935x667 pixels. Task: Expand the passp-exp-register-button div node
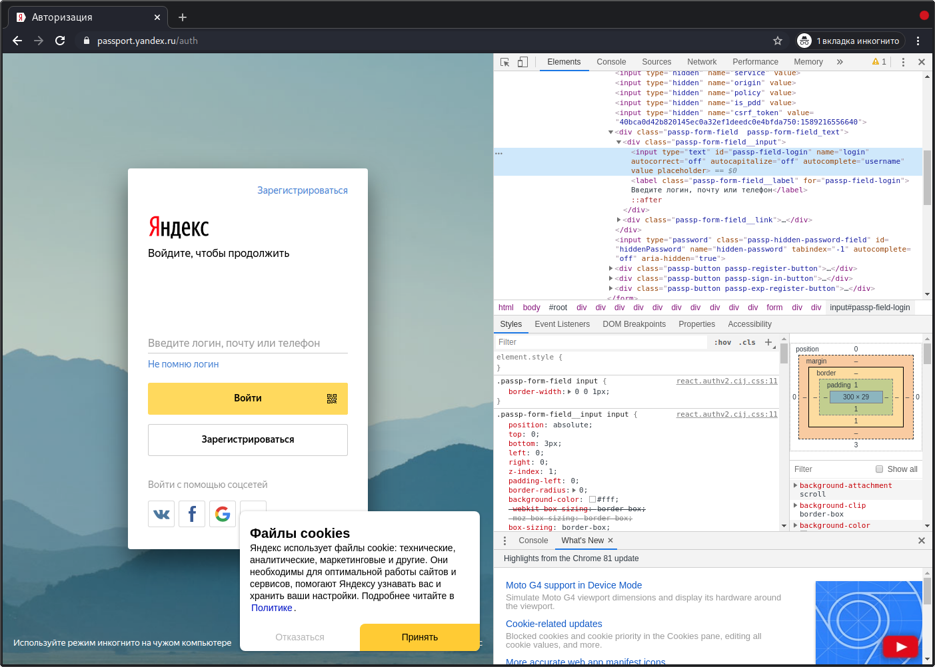(x=610, y=289)
